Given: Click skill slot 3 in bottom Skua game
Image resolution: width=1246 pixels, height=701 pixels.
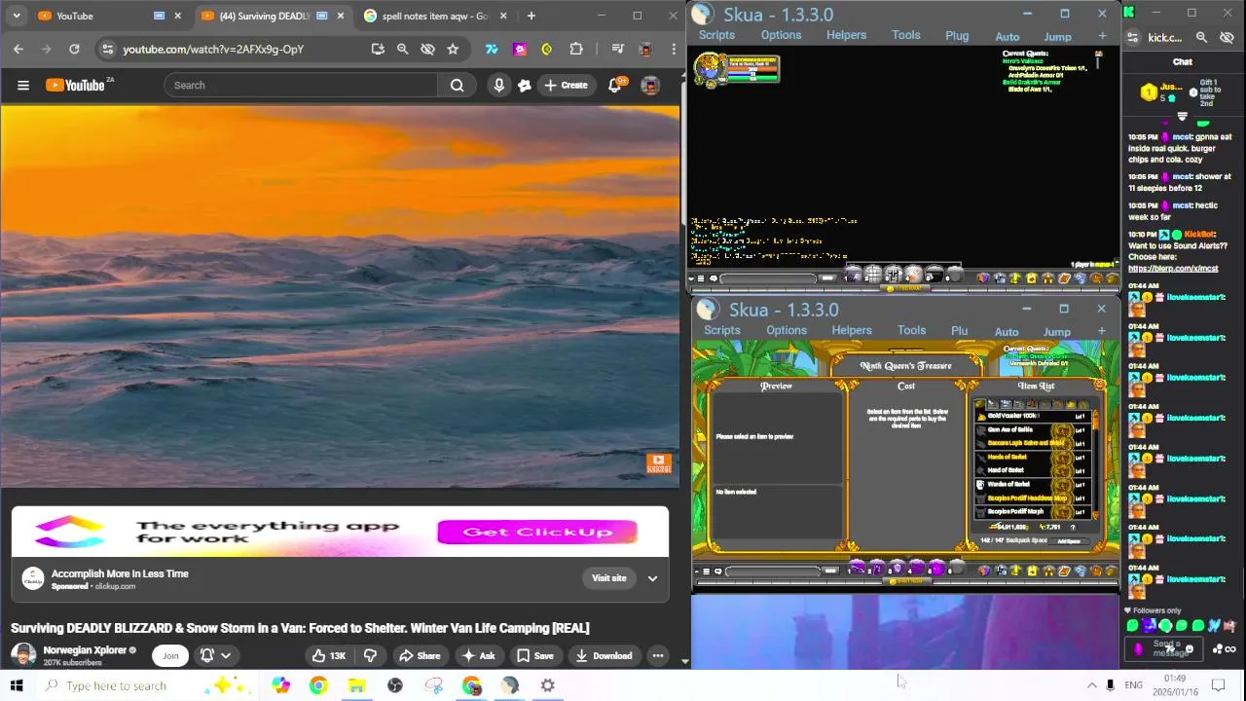Looking at the screenshot, I should coord(897,570).
